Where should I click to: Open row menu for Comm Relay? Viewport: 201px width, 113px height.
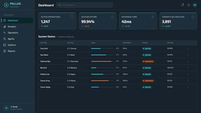(188, 87)
